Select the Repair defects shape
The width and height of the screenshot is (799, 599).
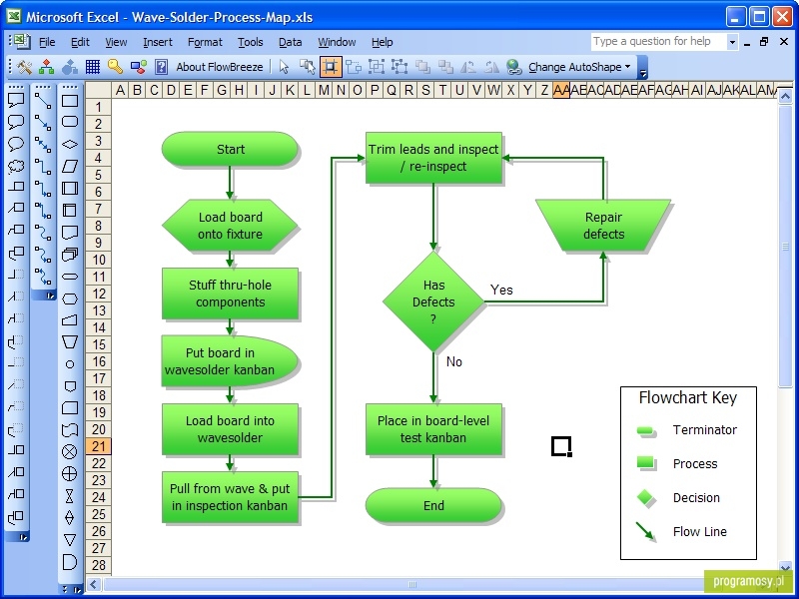pos(603,226)
